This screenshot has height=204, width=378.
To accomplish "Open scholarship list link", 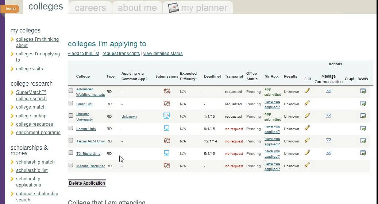I will (x=32, y=170).
